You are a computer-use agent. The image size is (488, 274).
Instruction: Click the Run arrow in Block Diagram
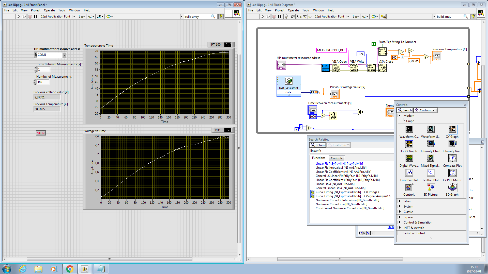coord(262,16)
